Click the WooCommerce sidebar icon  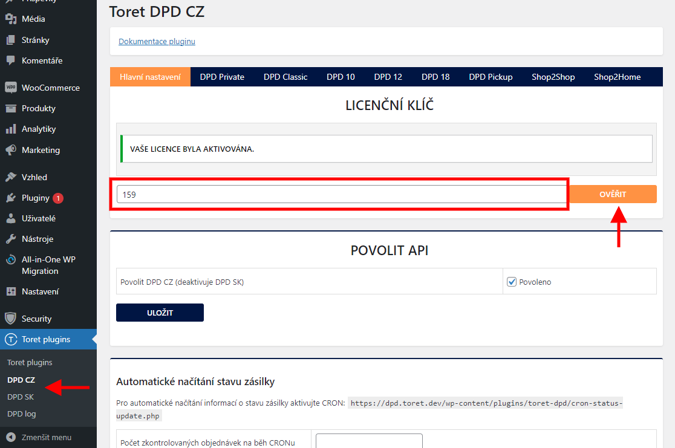12,87
